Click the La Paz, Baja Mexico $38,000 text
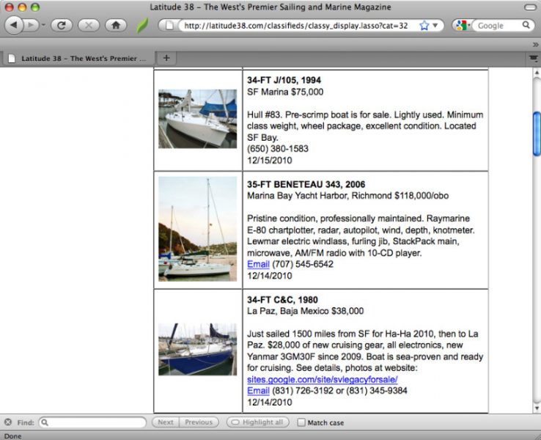541x440 pixels. (x=306, y=311)
